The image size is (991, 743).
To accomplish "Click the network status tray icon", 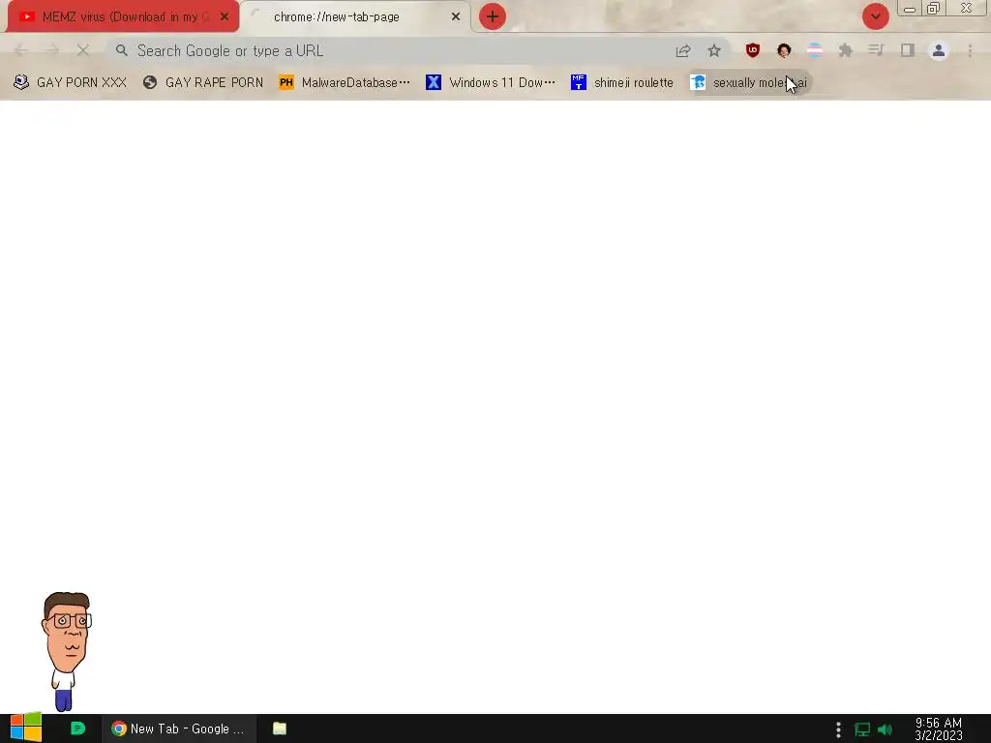I will coord(862,729).
